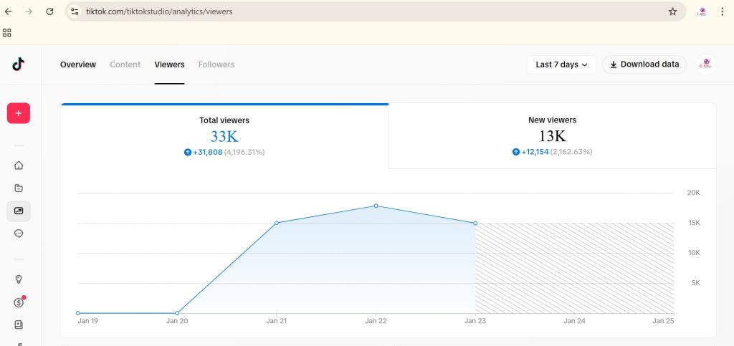734x346 pixels.
Task: Open the Followers tab
Action: point(216,64)
